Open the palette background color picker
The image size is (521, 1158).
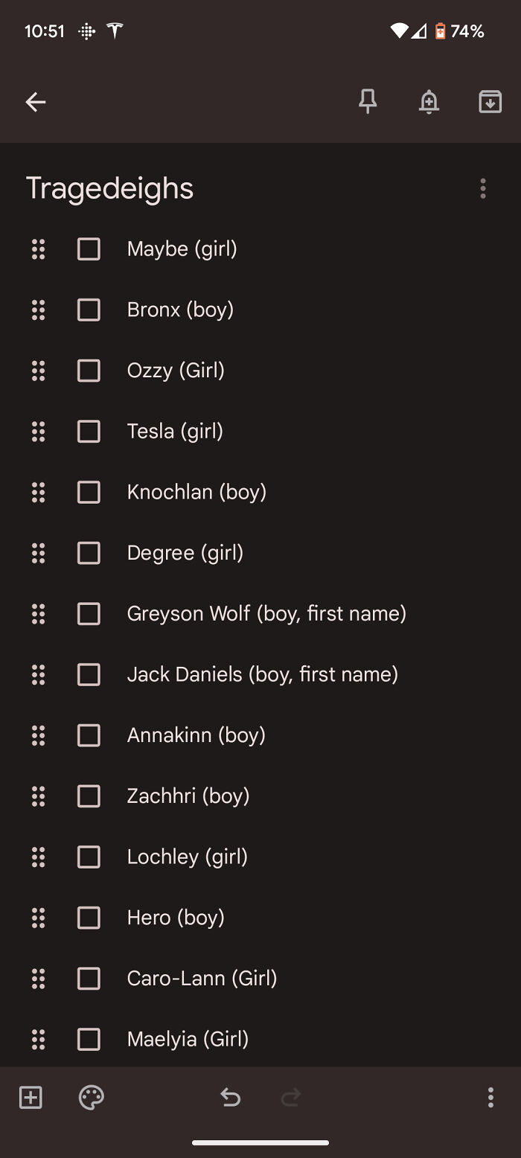pyautogui.click(x=92, y=1097)
